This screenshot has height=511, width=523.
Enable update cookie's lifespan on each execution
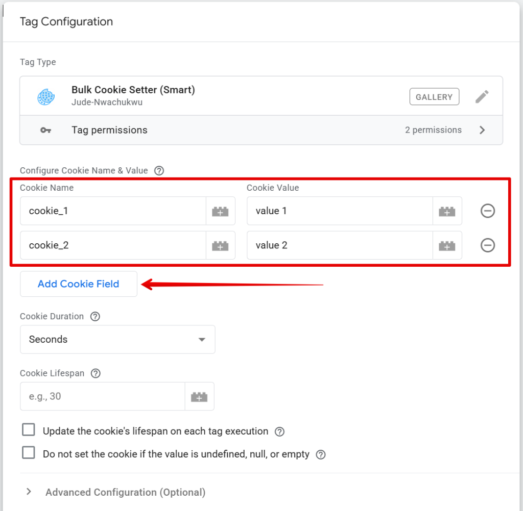29,430
